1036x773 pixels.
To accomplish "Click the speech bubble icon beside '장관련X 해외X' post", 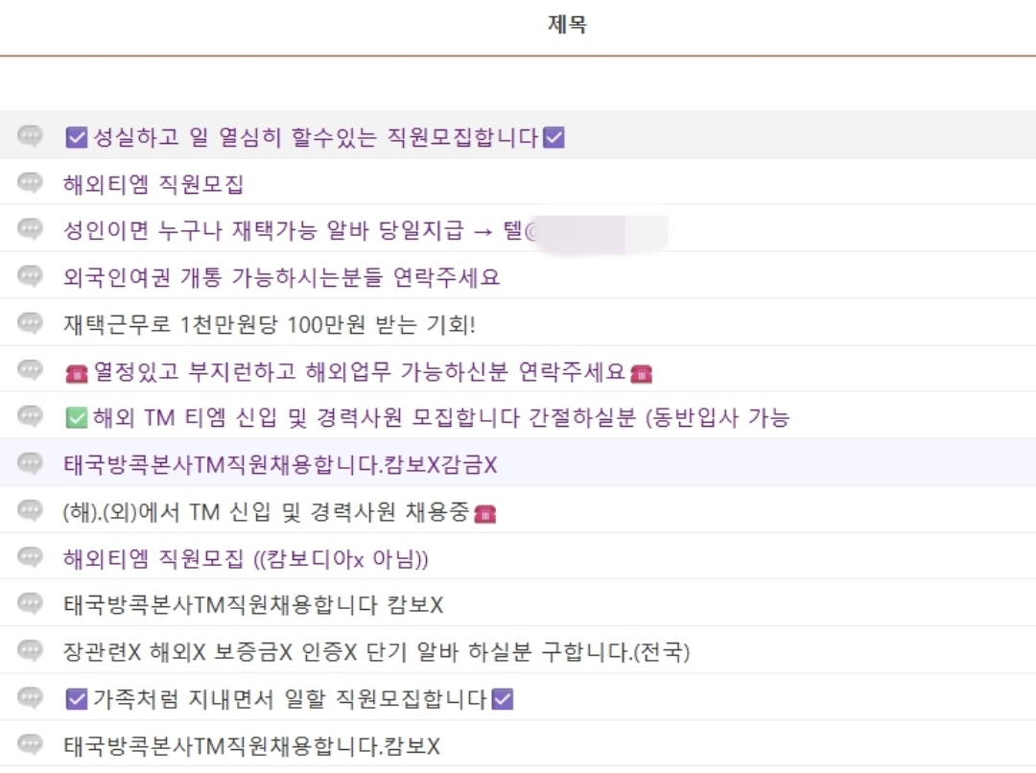I will coord(31,653).
